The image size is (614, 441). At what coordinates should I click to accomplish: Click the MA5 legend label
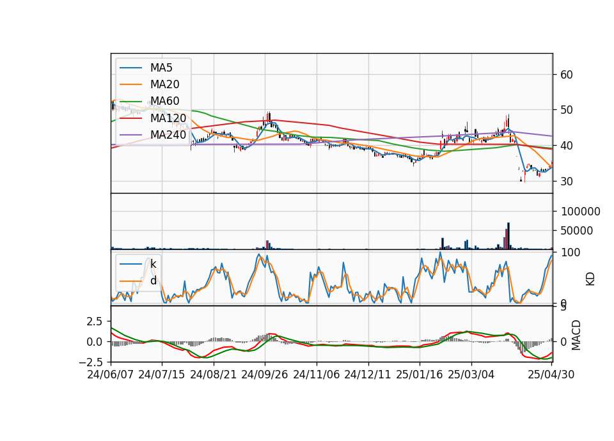coord(161,68)
